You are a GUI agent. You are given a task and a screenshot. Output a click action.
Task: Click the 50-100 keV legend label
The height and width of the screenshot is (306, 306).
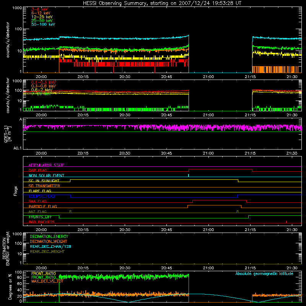point(43,24)
